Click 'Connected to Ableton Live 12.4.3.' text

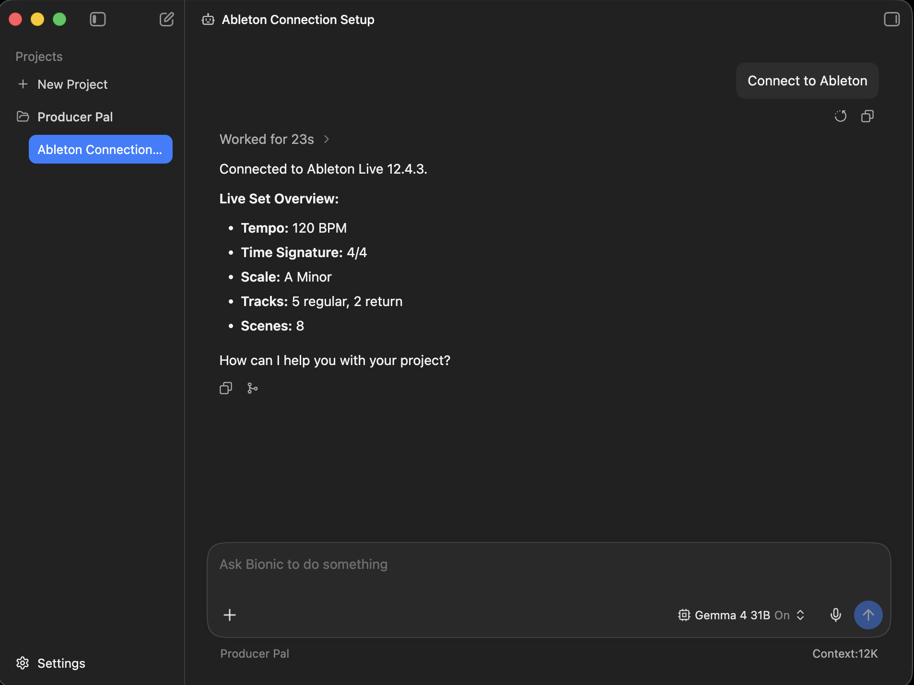tap(323, 169)
